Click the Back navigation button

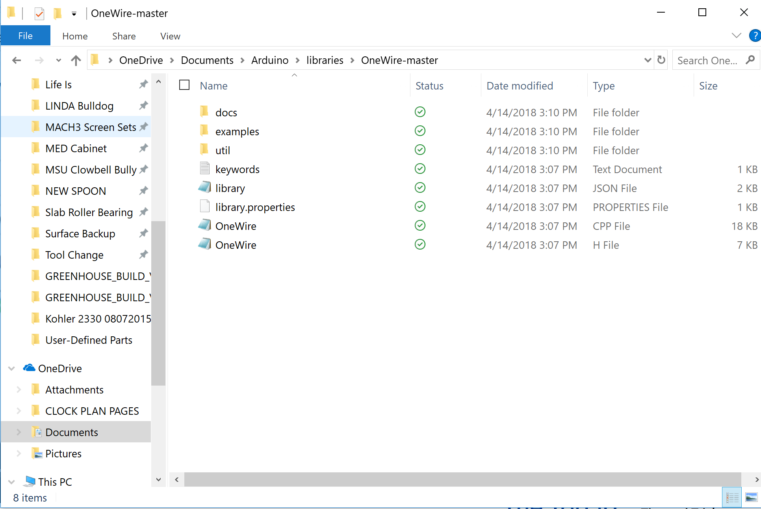(17, 60)
